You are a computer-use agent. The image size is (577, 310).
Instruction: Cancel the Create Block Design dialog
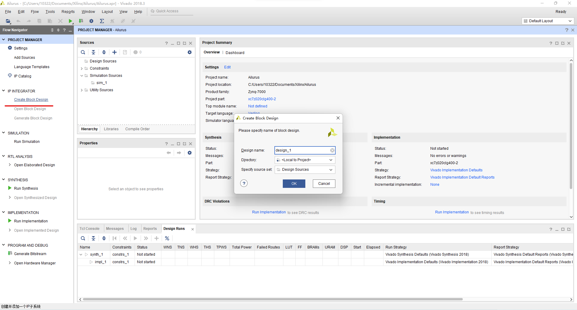point(324,184)
